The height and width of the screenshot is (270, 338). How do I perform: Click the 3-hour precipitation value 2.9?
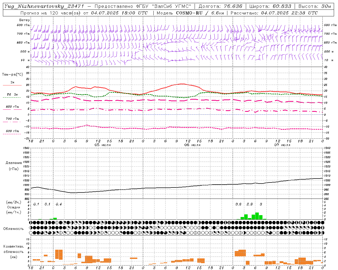coord(250,204)
